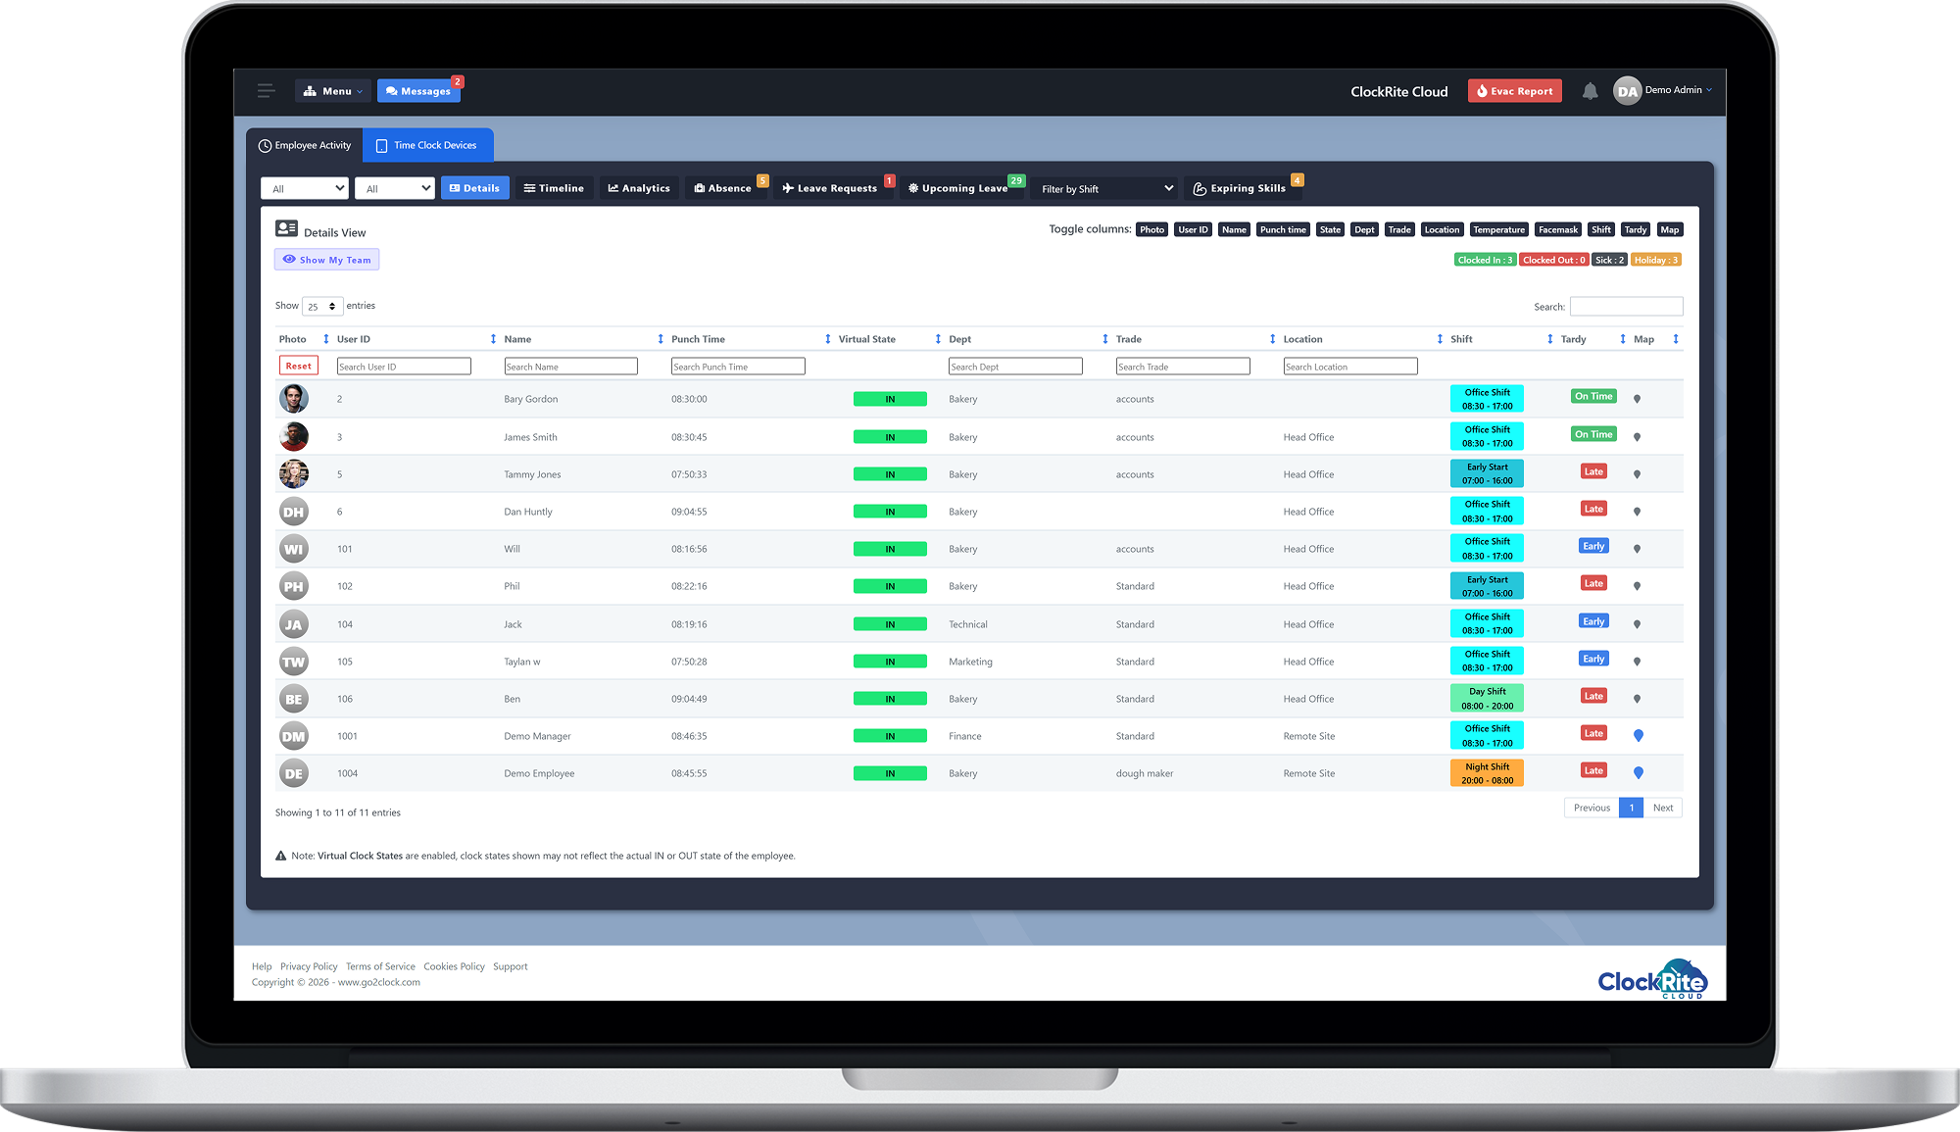This screenshot has height=1132, width=1960.
Task: Toggle the Temperature column visibility
Action: tap(1498, 230)
